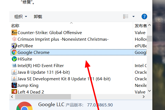The height and width of the screenshot is (110, 165).
Task: Click the vertical scrollbar down arrow
Action: point(149,90)
